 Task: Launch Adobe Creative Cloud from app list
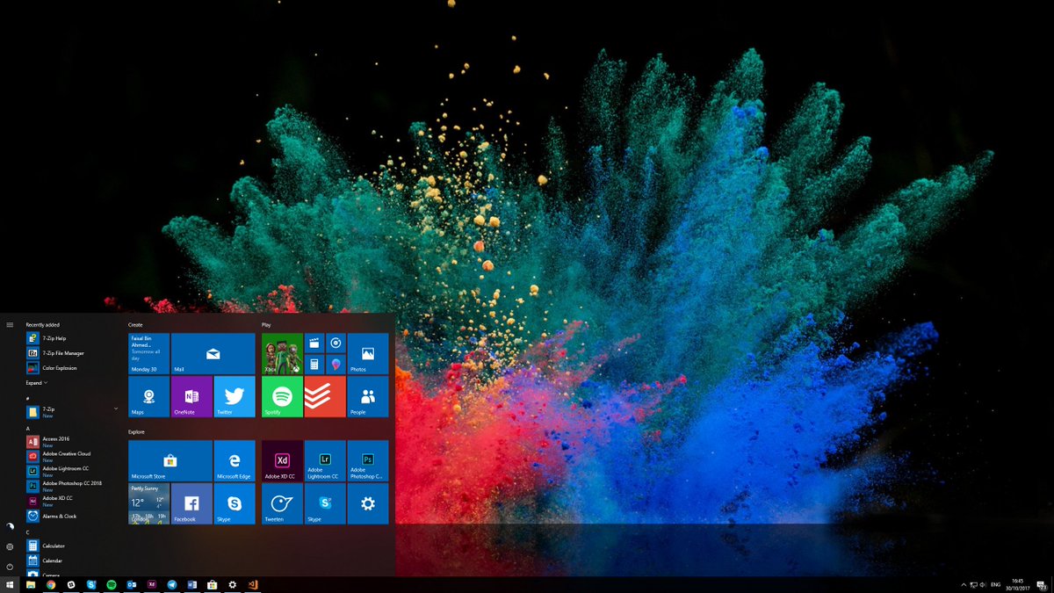[x=72, y=456]
